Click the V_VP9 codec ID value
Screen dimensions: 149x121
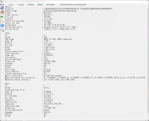coord(46,41)
